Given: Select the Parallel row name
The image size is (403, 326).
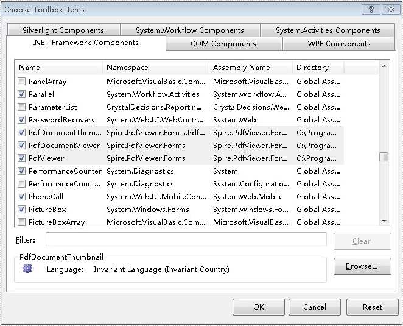Looking at the screenshot, I should [41, 94].
